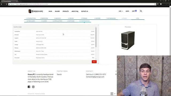
Task: Click the Graphics row GeForce GTX entry
Action: click(x=41, y=38)
